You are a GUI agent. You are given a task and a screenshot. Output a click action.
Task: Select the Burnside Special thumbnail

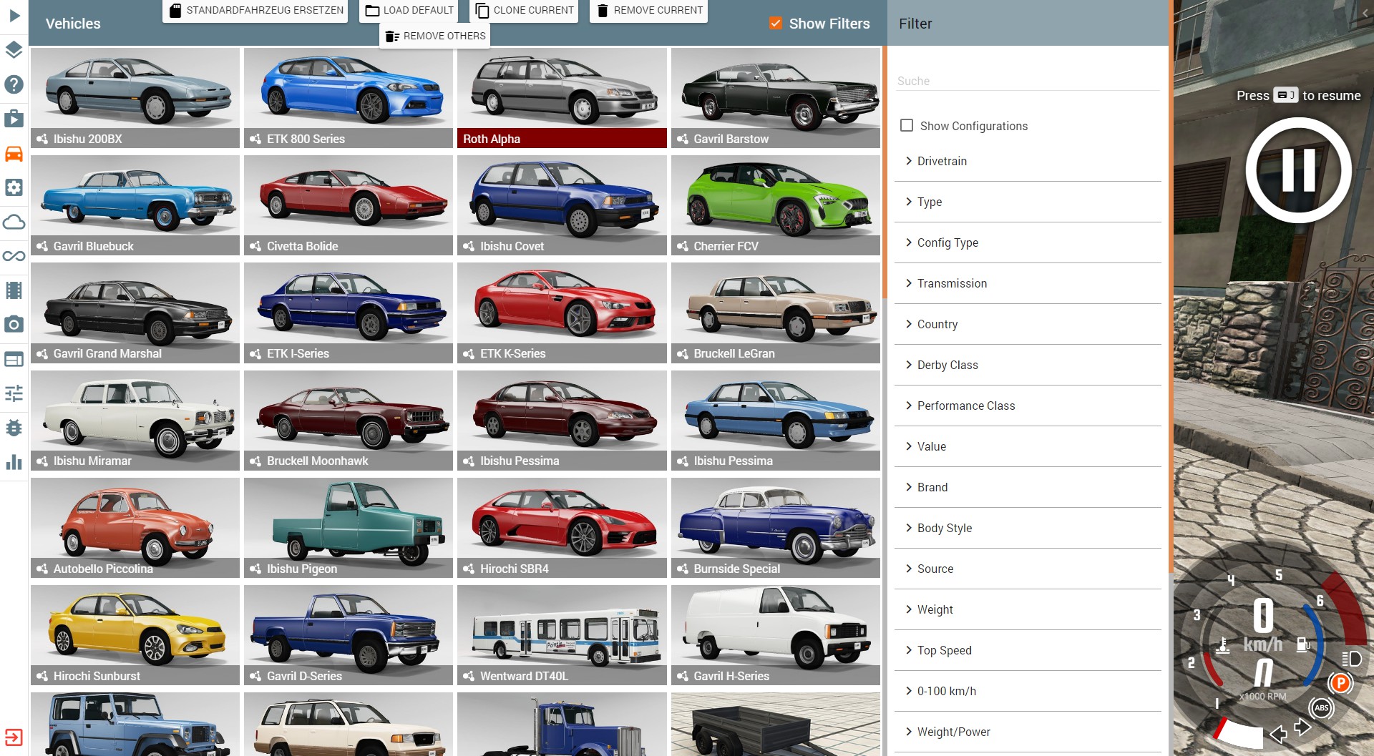[776, 528]
